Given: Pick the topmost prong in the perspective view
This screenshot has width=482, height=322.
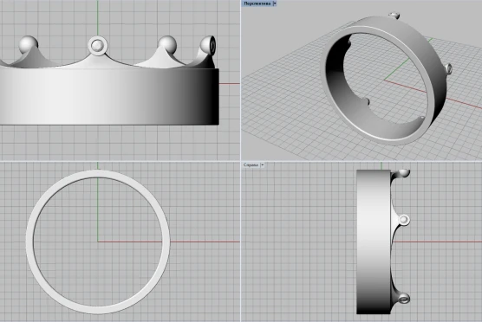Looking at the screenshot, I should tap(394, 15).
